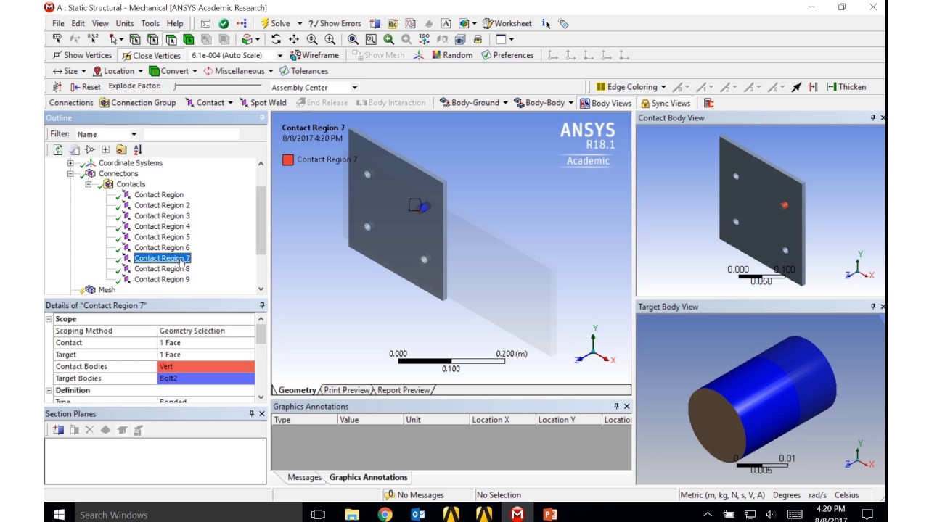
Task: Reset the explode factor
Action: point(85,87)
